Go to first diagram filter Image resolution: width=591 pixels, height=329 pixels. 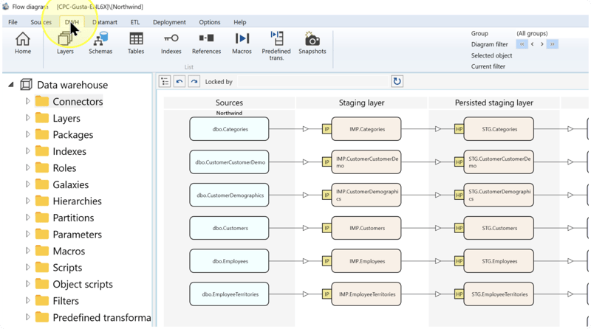click(x=522, y=44)
